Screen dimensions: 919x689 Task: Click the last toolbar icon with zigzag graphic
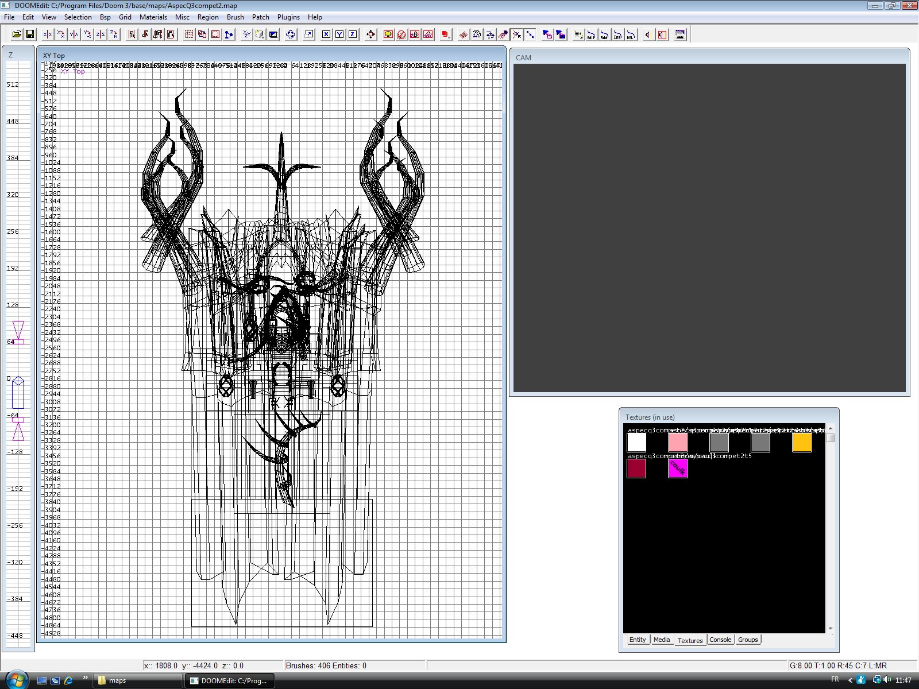680,34
